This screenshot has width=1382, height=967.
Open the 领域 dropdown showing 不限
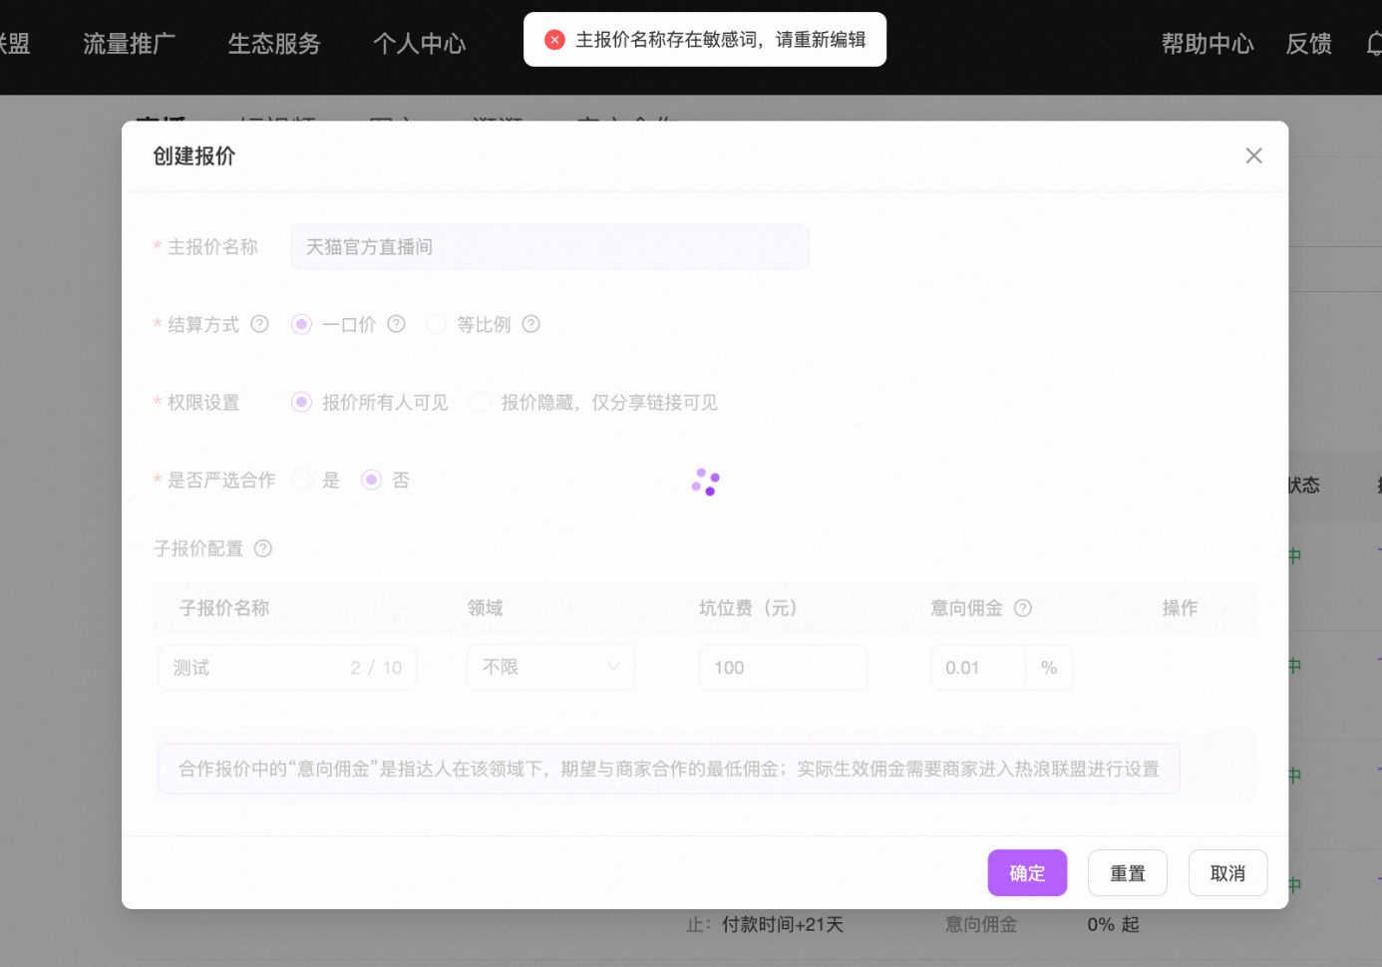pyautogui.click(x=550, y=667)
